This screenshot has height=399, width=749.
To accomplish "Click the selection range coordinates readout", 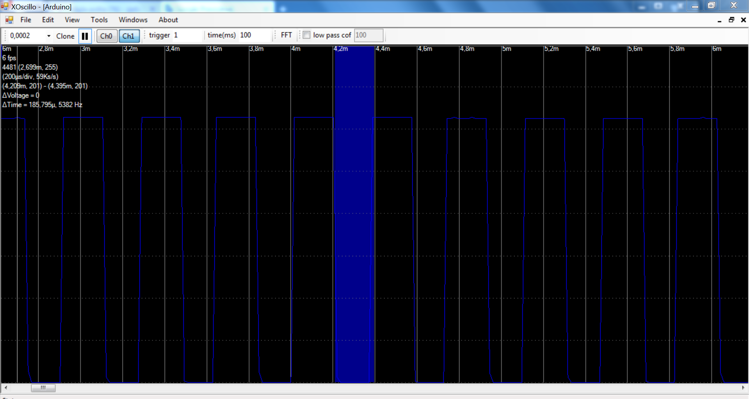I will (x=45, y=86).
